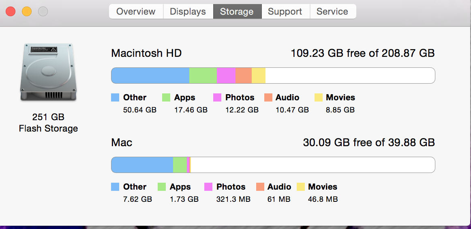Click the Macintosh HD orange Audio legend swatch
Viewport: 471px width, 229px height.
(268, 97)
